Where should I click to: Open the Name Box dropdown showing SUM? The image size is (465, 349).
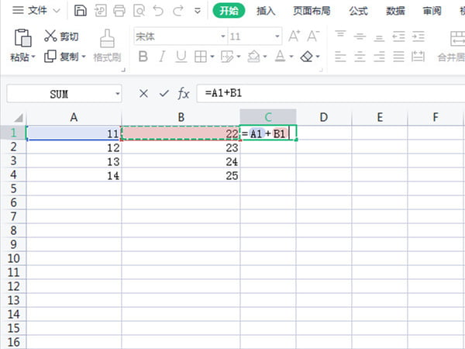coord(117,93)
